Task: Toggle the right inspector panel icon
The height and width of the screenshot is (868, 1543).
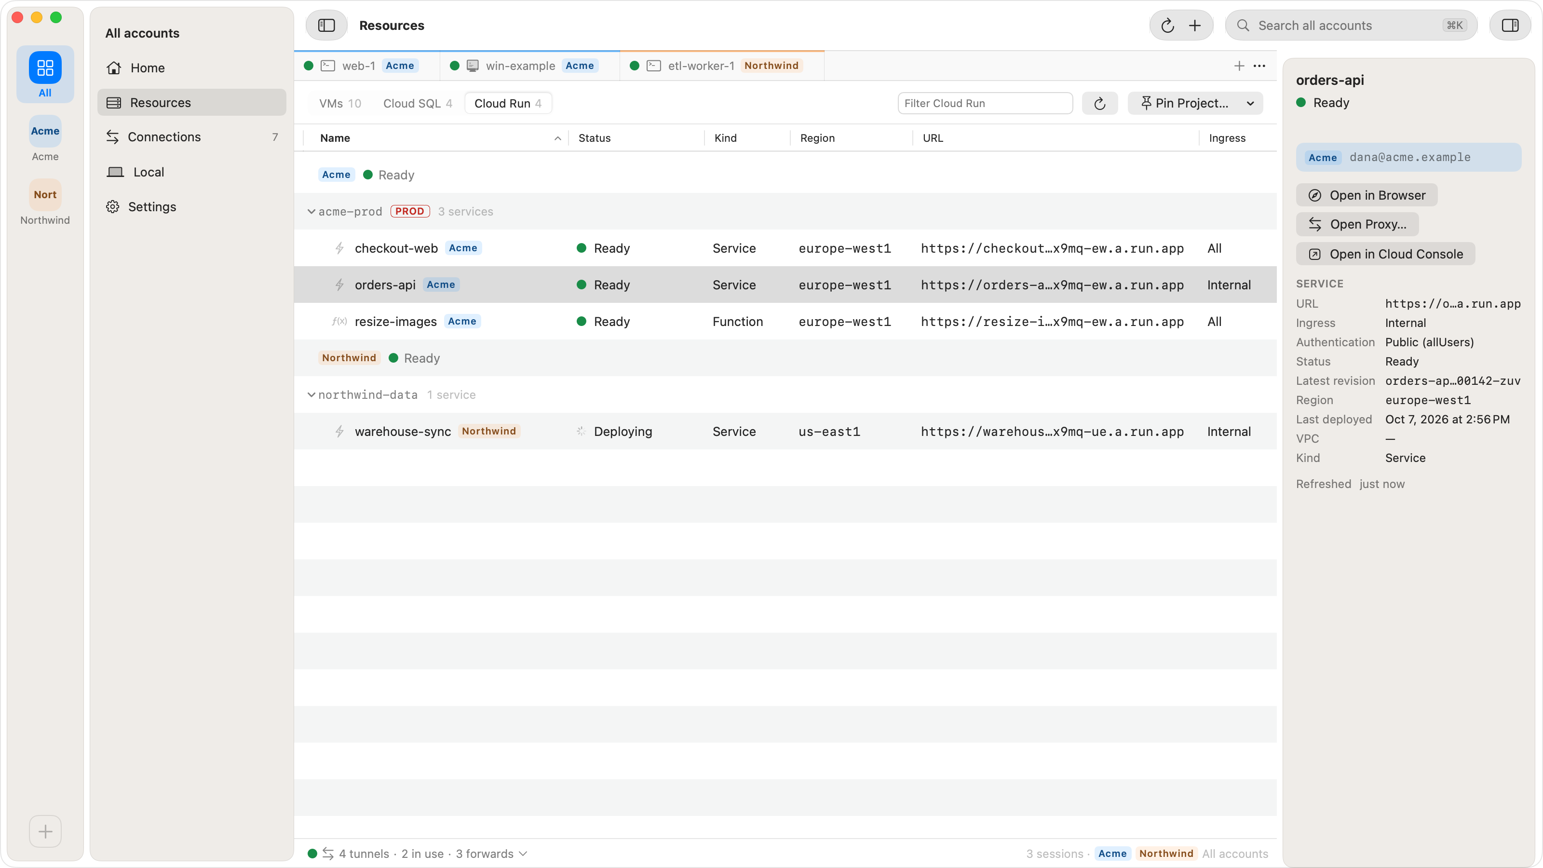Action: point(1510,25)
